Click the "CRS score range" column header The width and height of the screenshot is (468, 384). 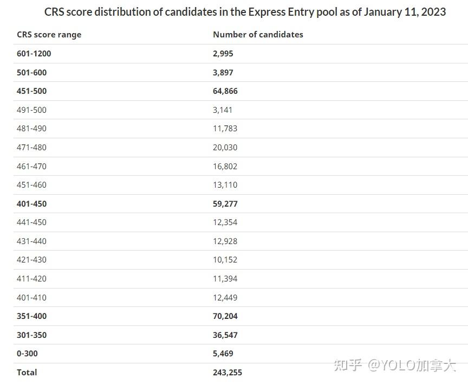click(49, 35)
